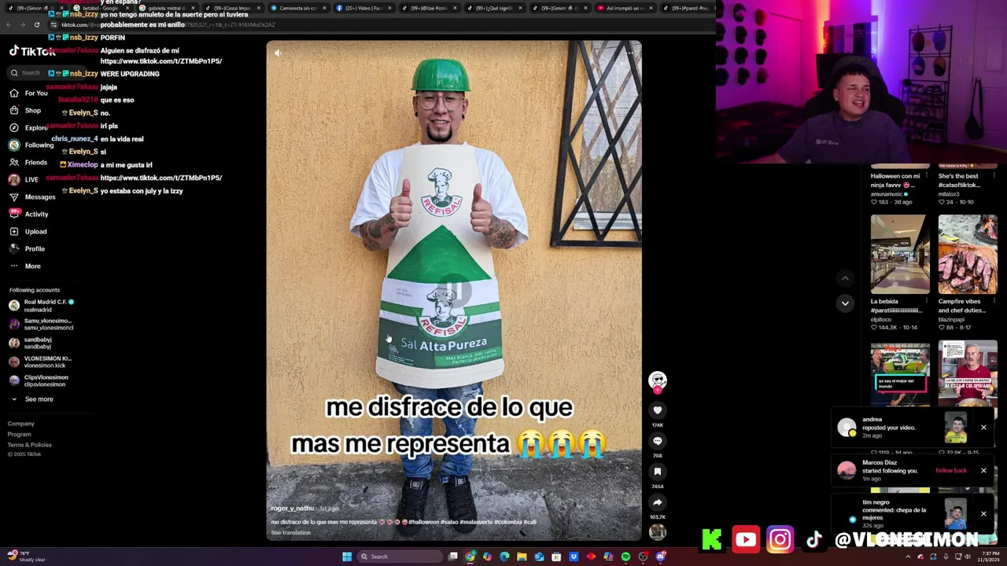Mute the video with the speaker icon
This screenshot has height=566, width=1007.
click(278, 53)
